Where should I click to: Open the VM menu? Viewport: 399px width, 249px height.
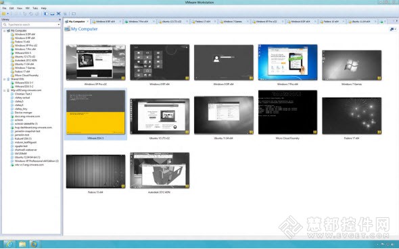pyautogui.click(x=28, y=8)
